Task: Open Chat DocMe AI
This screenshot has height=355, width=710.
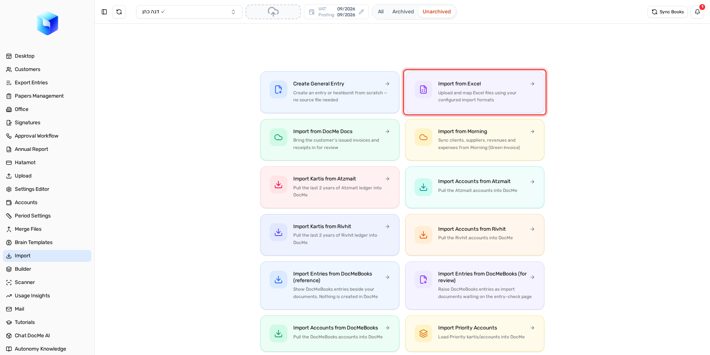Action: (47, 336)
